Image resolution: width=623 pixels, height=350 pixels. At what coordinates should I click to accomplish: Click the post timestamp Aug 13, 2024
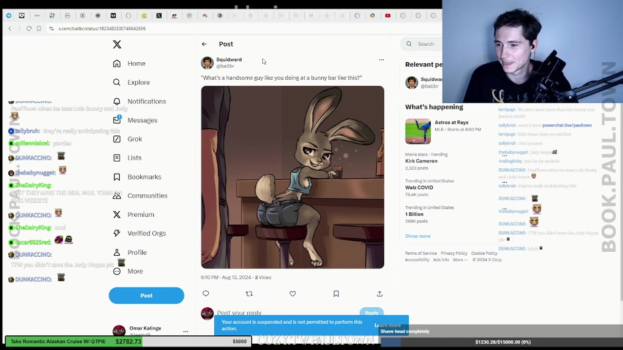point(237,278)
